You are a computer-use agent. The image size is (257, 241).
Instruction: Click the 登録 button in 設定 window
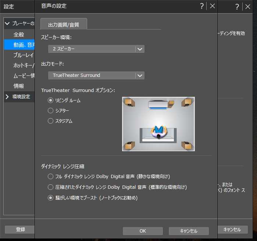click(19, 230)
